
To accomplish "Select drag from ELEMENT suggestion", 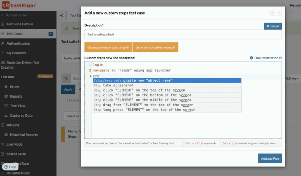I will coord(167,105).
